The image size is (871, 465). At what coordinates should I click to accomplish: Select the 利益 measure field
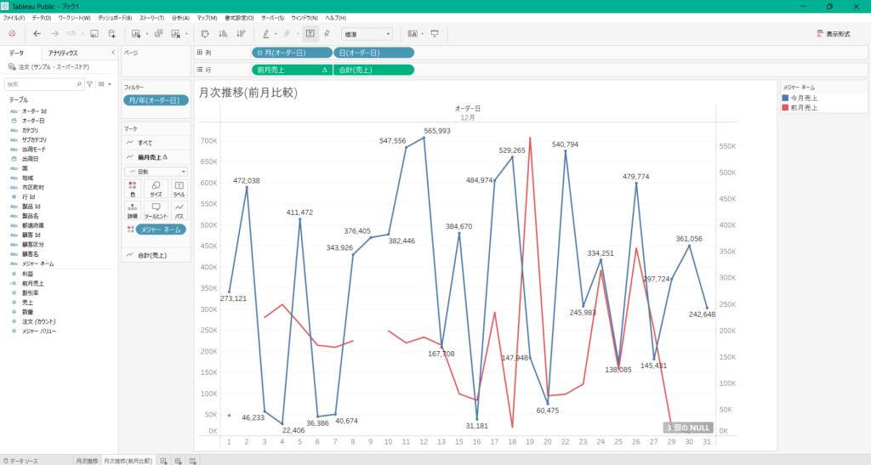click(27, 274)
